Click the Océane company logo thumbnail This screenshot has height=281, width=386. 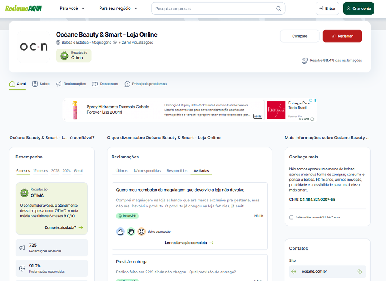34,46
